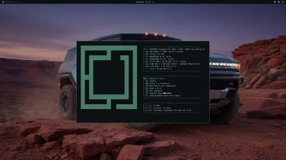Click the foot terminal version line
286x160 pixels.
(155, 88)
